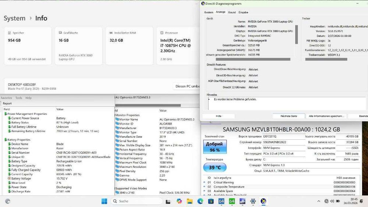Open the Help menu in AIDA64

point(28,98)
